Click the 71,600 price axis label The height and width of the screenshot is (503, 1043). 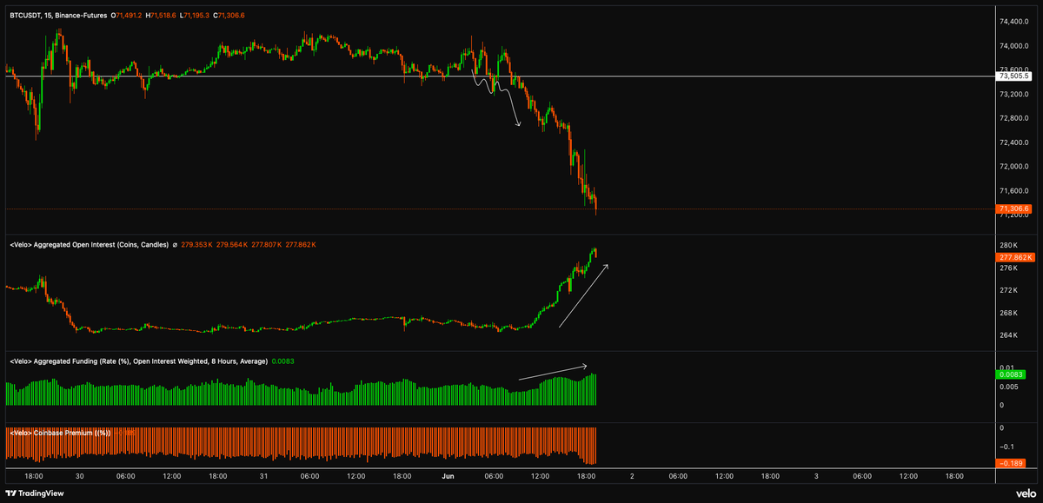click(x=1014, y=191)
